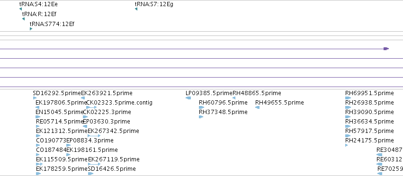The height and width of the screenshot is (176, 403).
Task: Click the purple arrowhead ending the first gene line
Action: click(386, 49)
